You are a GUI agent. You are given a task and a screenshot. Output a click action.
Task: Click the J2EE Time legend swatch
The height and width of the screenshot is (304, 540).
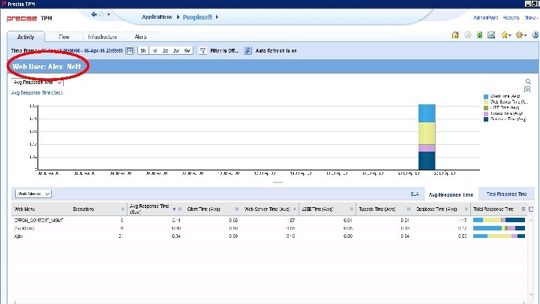click(x=486, y=108)
